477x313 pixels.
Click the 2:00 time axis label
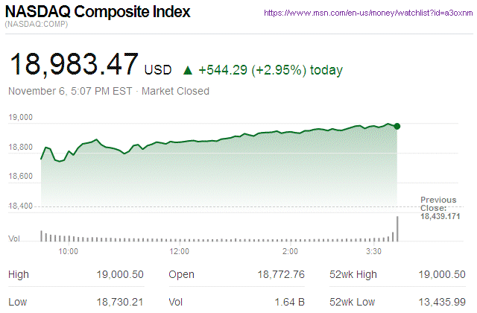[x=291, y=252]
